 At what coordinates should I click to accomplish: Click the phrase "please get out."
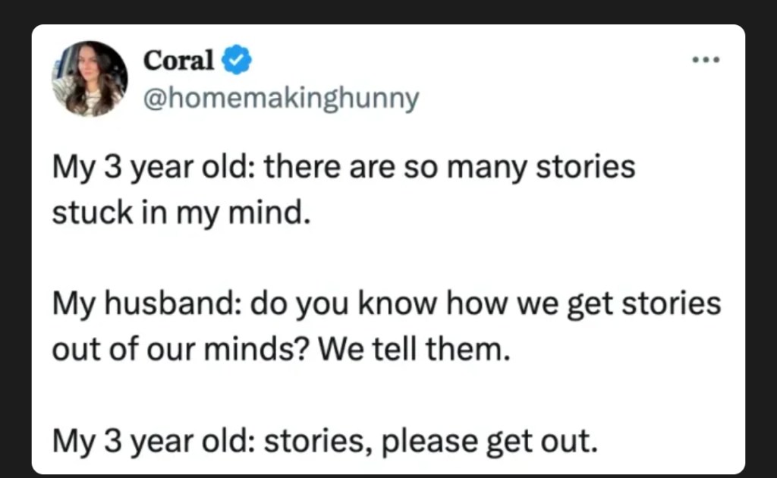pos(489,441)
